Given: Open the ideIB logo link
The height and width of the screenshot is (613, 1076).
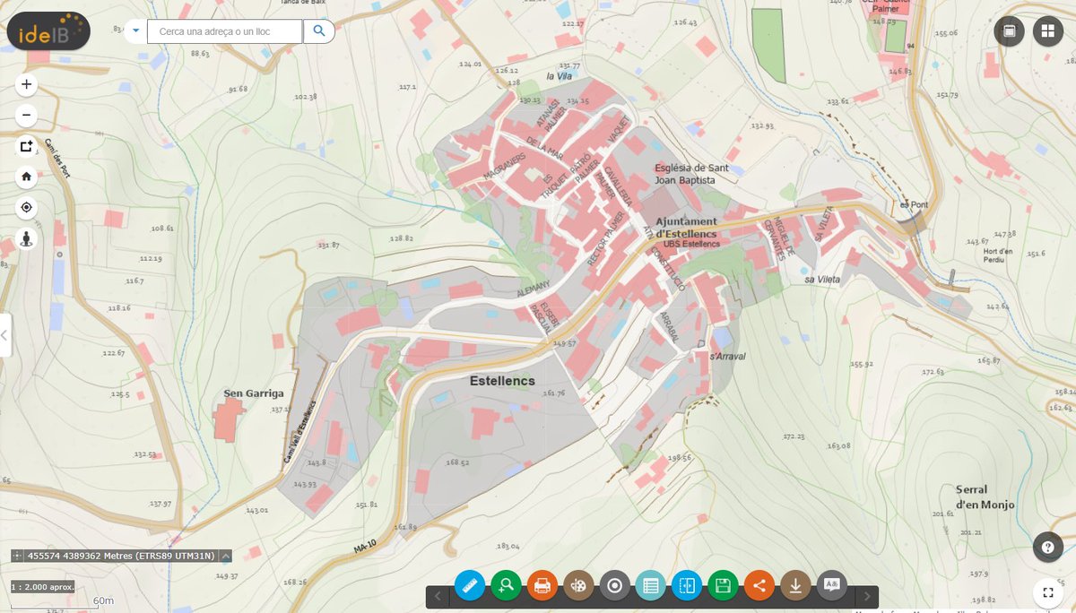Looking at the screenshot, I should click(x=49, y=31).
